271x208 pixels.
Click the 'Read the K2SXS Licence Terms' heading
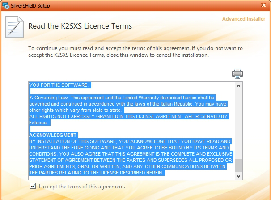pyautogui.click(x=80, y=26)
